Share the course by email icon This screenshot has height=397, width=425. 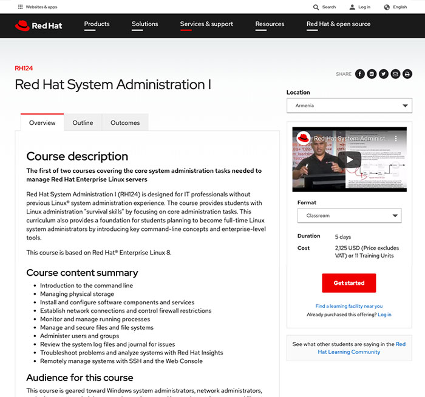coord(395,74)
